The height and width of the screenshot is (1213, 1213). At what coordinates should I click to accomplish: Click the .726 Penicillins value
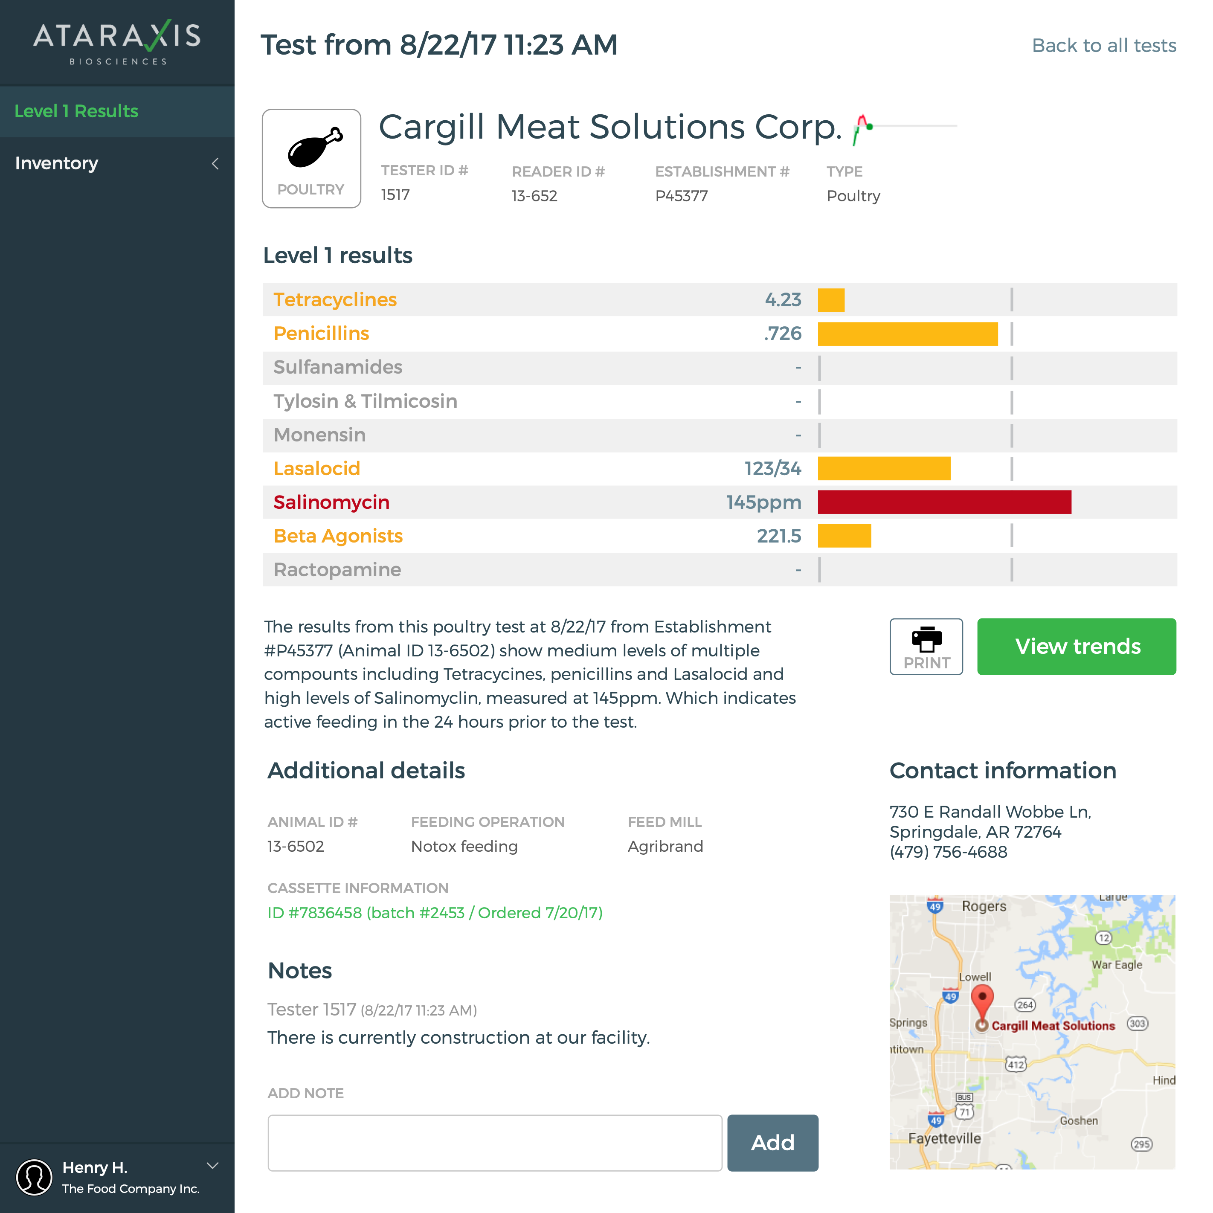coord(782,334)
